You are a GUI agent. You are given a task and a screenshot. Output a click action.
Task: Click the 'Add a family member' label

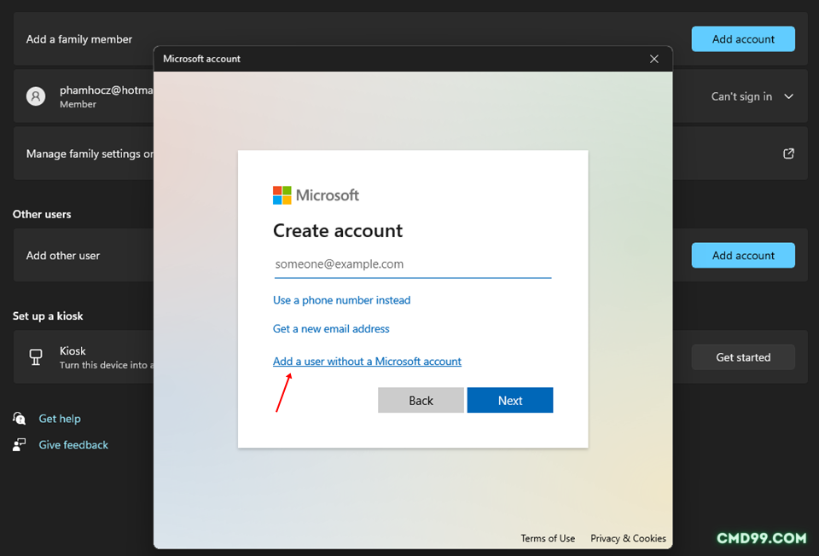point(78,39)
